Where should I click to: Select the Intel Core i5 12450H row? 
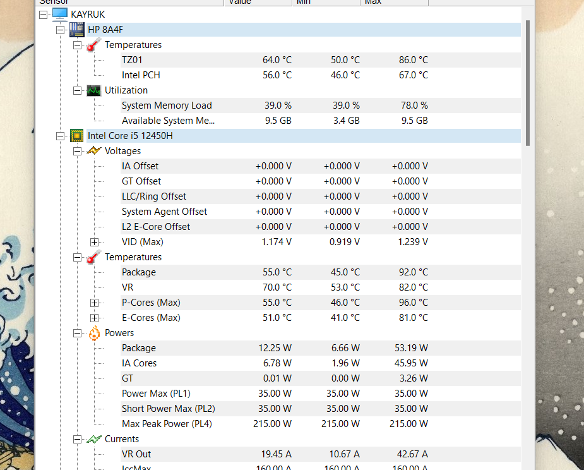(304, 136)
